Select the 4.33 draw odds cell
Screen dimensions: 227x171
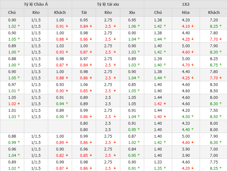pos(186,123)
